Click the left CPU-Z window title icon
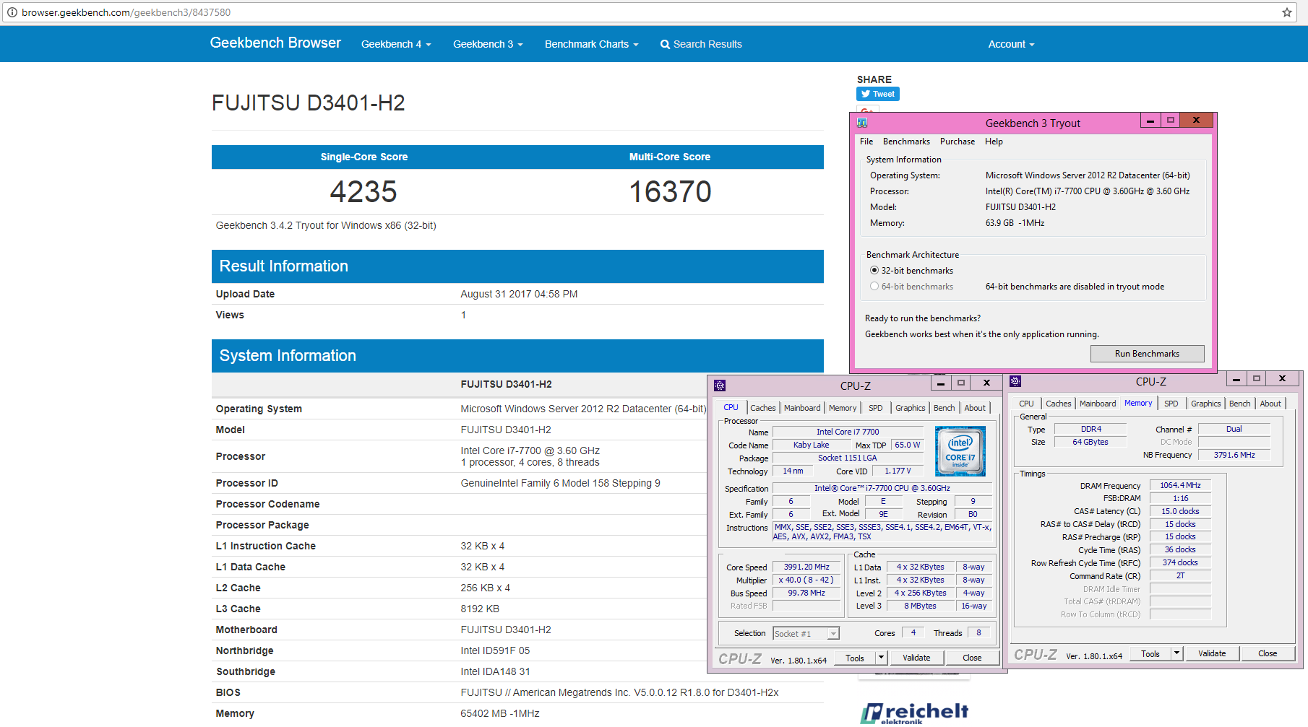 [x=720, y=386]
